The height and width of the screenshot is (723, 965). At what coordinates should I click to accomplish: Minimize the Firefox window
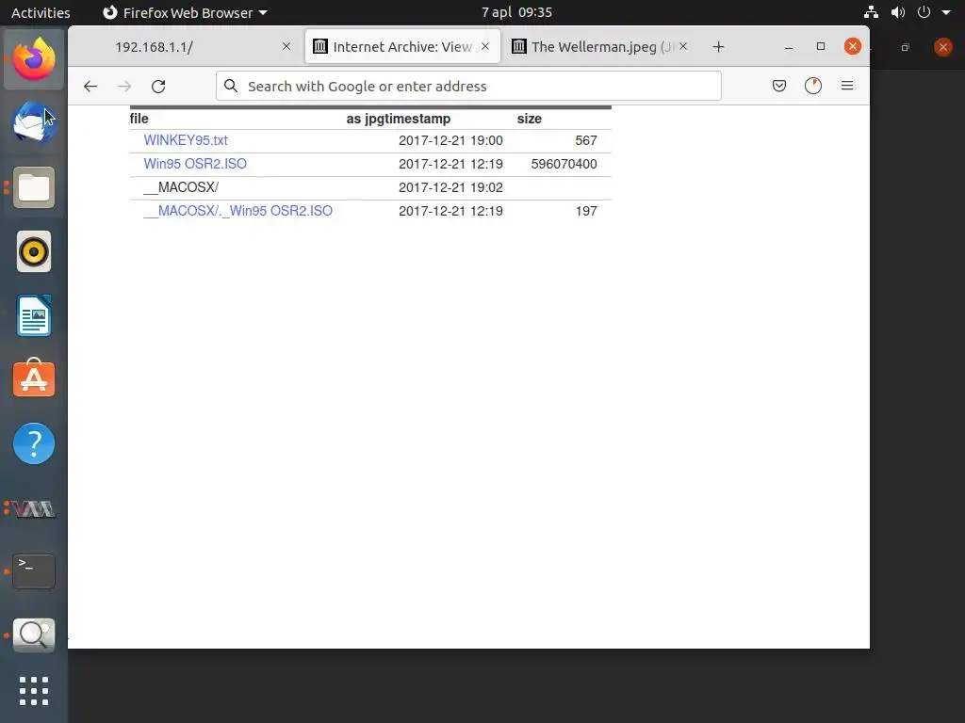pos(789,47)
